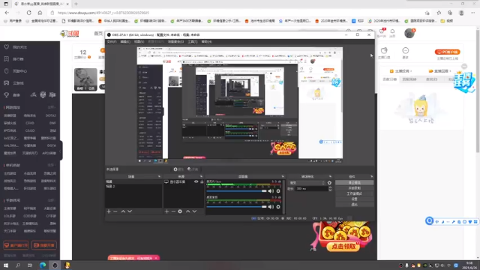Image resolution: width=480 pixels, height=270 pixels.
Task: Open the View menu in OBS
Action: tap(139, 42)
